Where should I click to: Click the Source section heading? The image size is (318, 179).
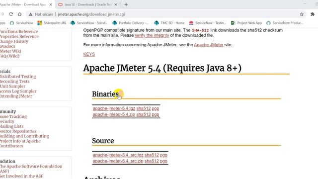(103, 141)
